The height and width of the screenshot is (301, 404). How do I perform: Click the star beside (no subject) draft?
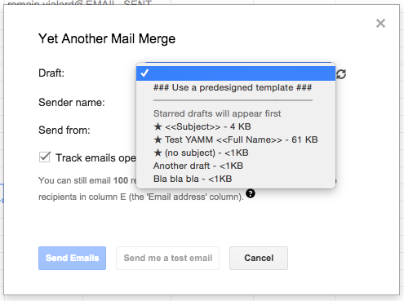point(158,153)
